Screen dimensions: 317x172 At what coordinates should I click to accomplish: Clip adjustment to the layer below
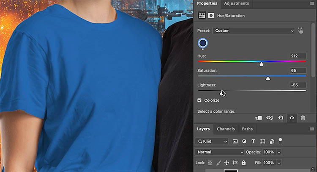point(258,118)
